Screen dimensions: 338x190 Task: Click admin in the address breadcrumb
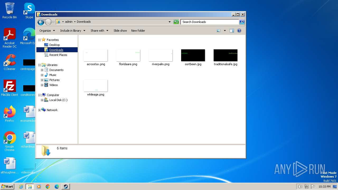tap(69, 22)
